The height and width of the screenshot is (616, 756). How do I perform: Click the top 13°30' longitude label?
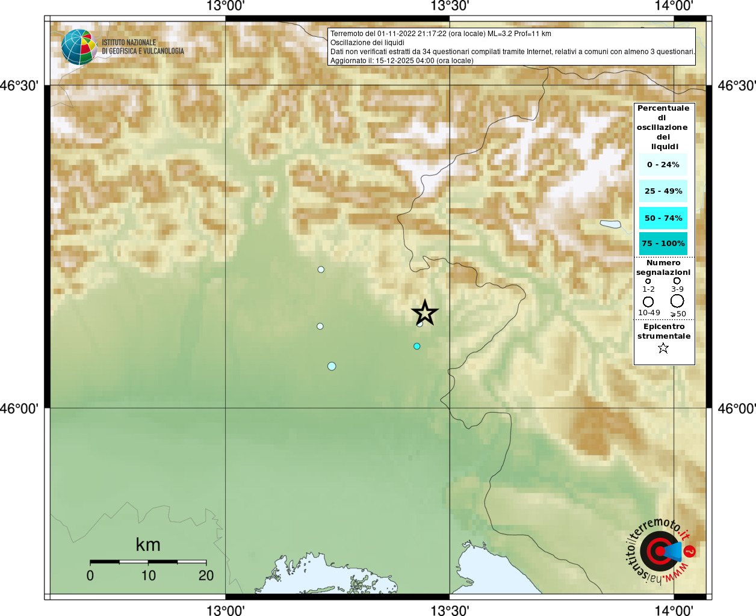pos(450,7)
